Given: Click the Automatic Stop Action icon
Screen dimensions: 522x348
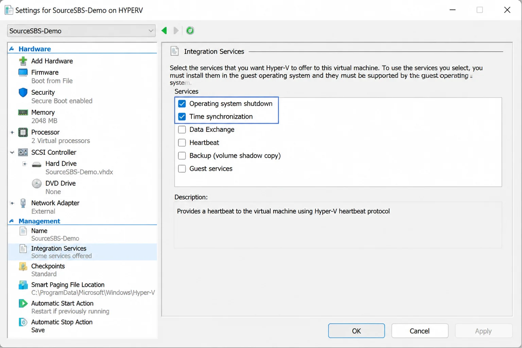Looking at the screenshot, I should pos(23,322).
